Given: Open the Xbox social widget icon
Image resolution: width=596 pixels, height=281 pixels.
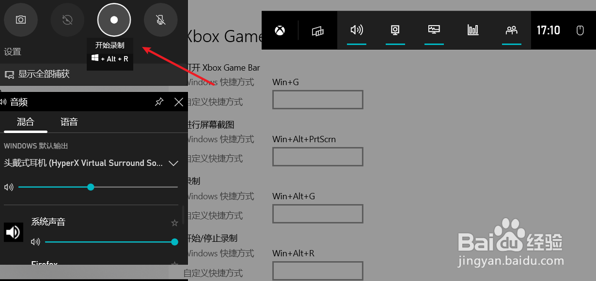Looking at the screenshot, I should tap(512, 30).
